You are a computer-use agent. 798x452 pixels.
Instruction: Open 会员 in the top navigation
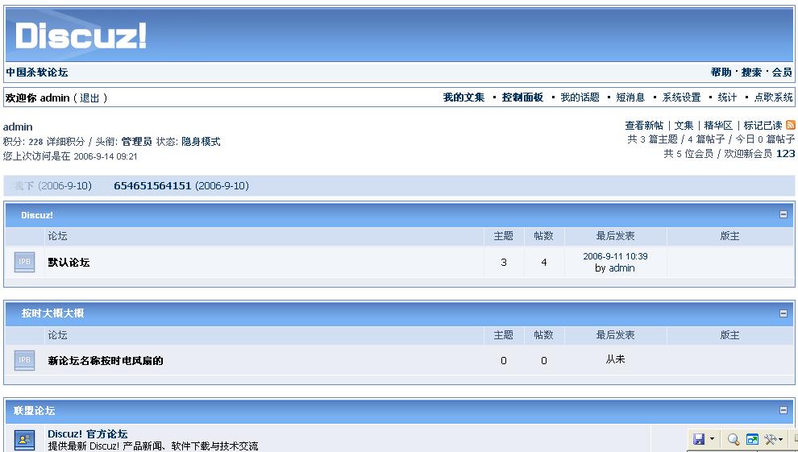(x=782, y=73)
